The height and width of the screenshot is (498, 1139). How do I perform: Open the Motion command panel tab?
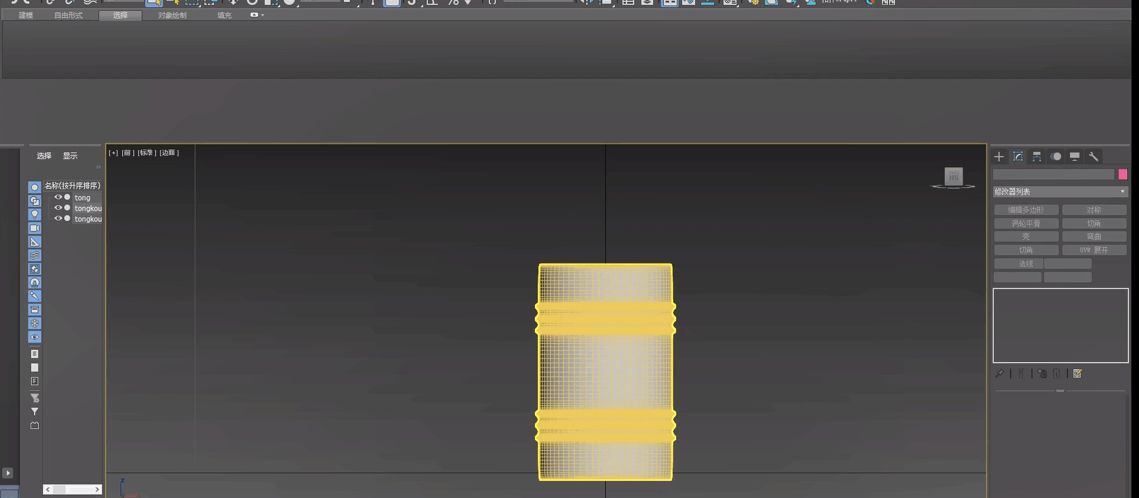click(x=1056, y=157)
